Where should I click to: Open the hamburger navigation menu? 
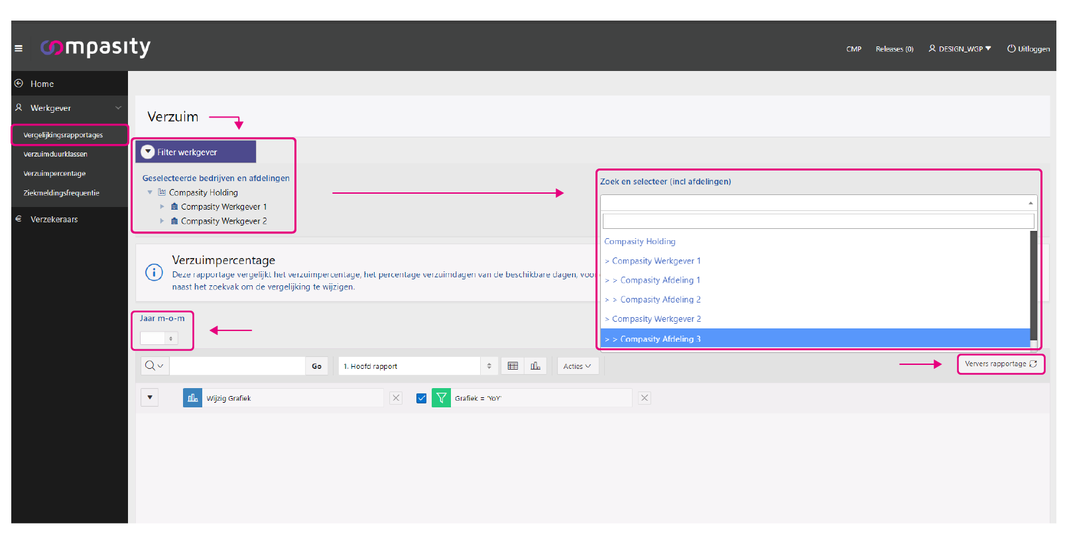[19, 48]
